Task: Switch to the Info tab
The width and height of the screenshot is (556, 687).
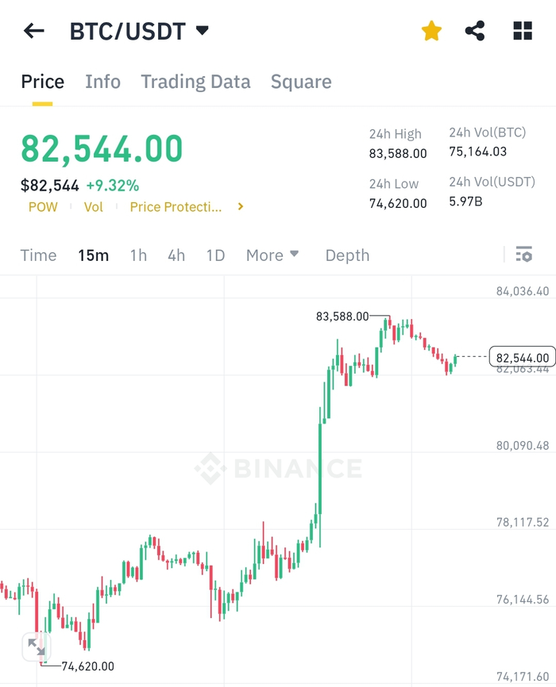Action: (x=102, y=82)
